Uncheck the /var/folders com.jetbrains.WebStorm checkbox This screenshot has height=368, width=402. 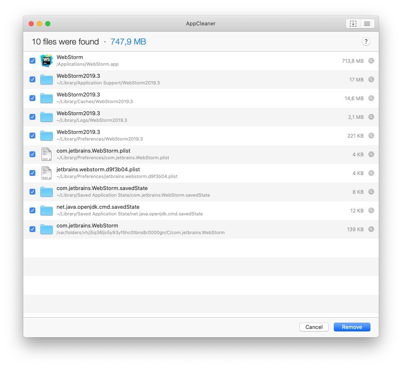coord(32,229)
